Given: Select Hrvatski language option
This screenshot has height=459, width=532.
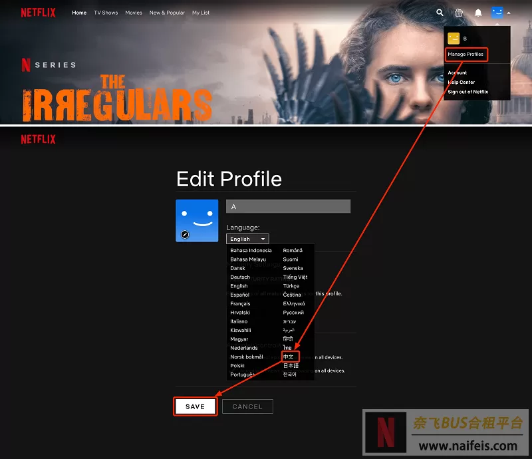Looking at the screenshot, I should (240, 313).
